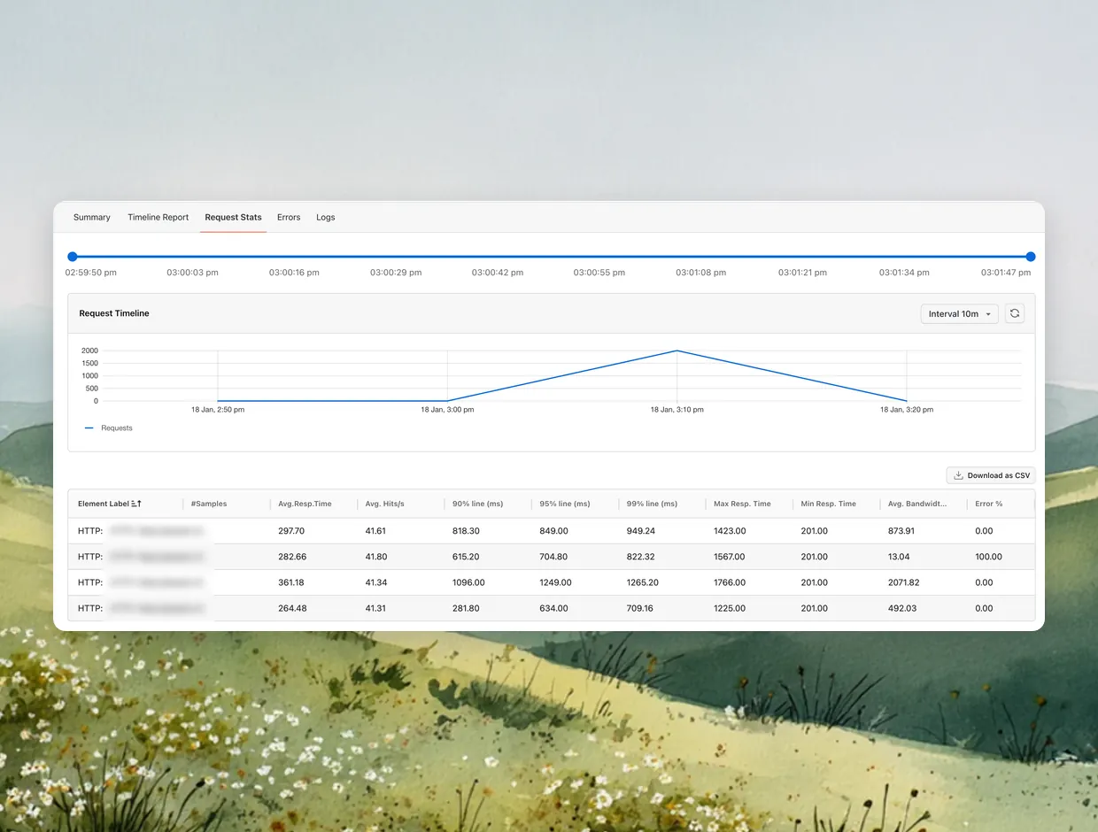Click the 1766.00 max response value

730,582
